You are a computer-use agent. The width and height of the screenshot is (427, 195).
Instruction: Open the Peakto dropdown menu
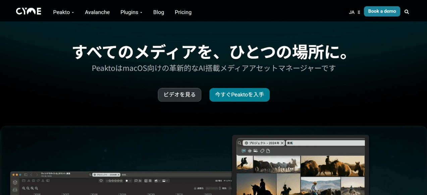tap(63, 12)
